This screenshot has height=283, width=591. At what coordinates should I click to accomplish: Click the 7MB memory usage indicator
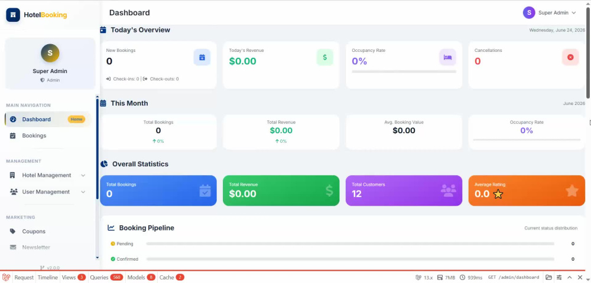click(x=446, y=277)
